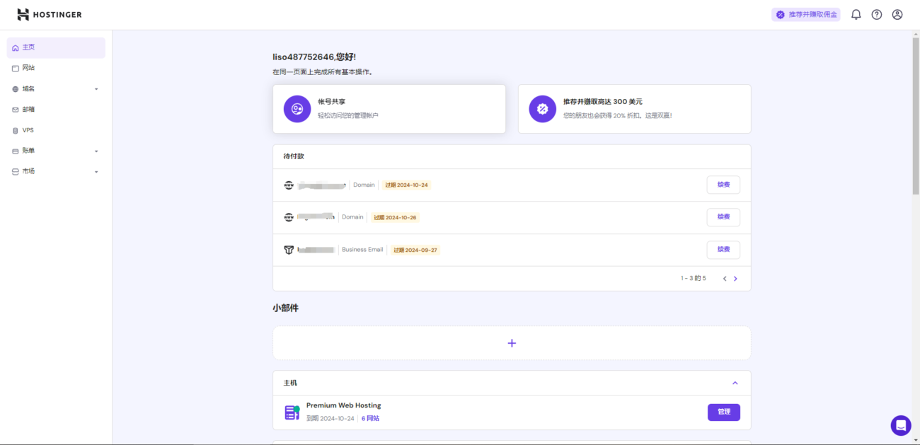Image resolution: width=920 pixels, height=445 pixels.
Task: Open the 6 网站 link
Action: [x=371, y=418]
